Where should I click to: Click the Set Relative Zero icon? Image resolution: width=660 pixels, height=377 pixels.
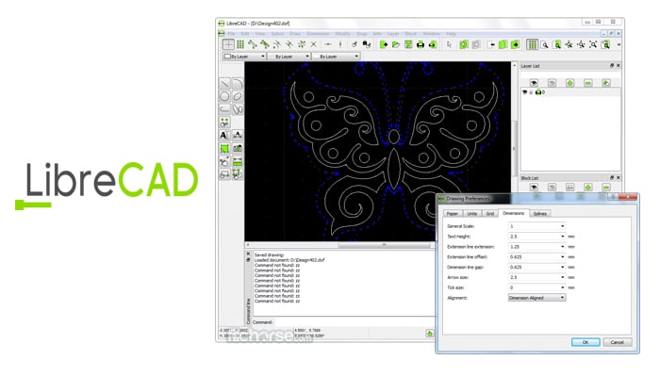[x=355, y=44]
